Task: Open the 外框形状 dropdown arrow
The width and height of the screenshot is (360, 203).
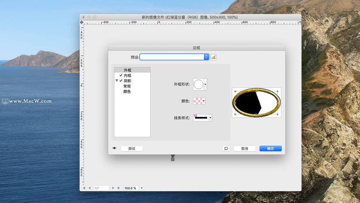Action: pos(205,84)
